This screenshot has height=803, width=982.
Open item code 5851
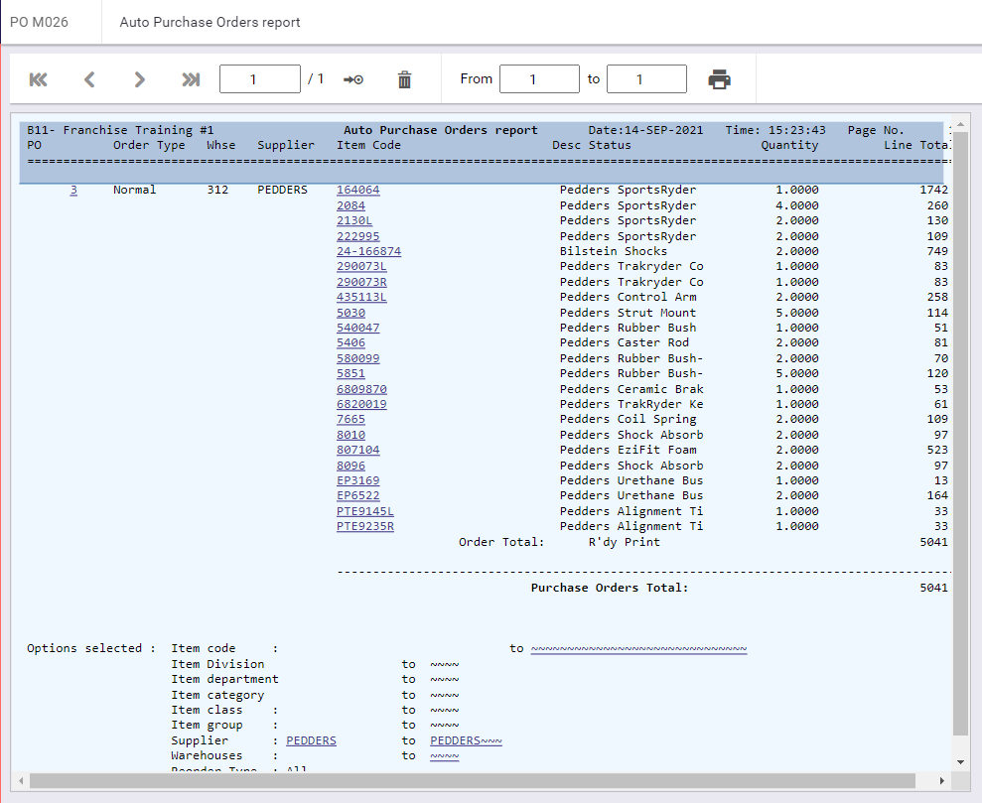click(351, 373)
